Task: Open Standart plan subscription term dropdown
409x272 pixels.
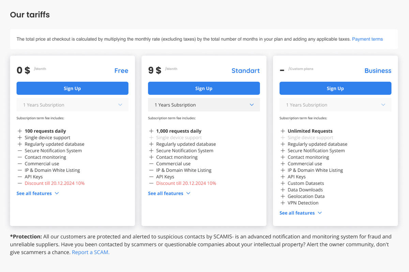Action: point(204,105)
